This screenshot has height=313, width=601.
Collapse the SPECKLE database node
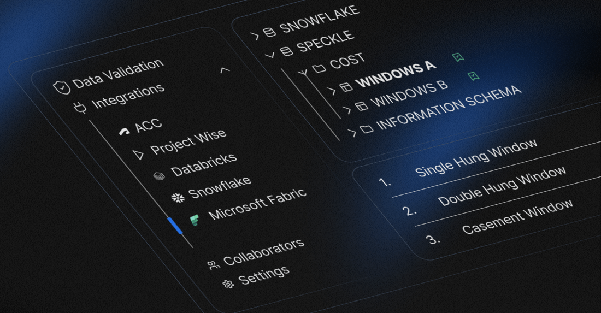click(270, 55)
